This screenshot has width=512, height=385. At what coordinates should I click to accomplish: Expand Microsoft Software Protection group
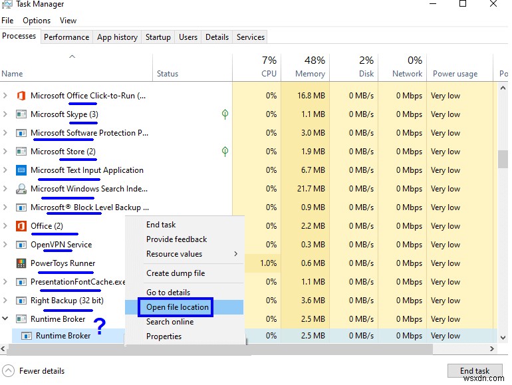click(5, 133)
